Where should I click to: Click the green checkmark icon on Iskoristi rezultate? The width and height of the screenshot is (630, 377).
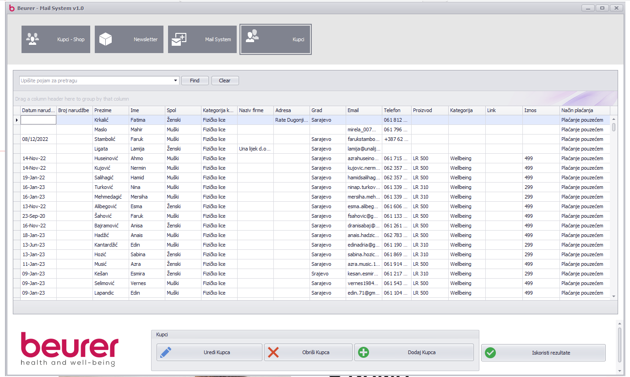click(490, 353)
